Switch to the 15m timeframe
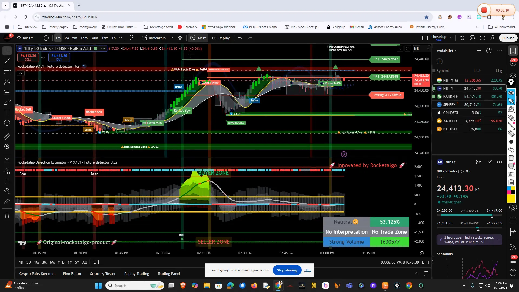 pos(84,38)
